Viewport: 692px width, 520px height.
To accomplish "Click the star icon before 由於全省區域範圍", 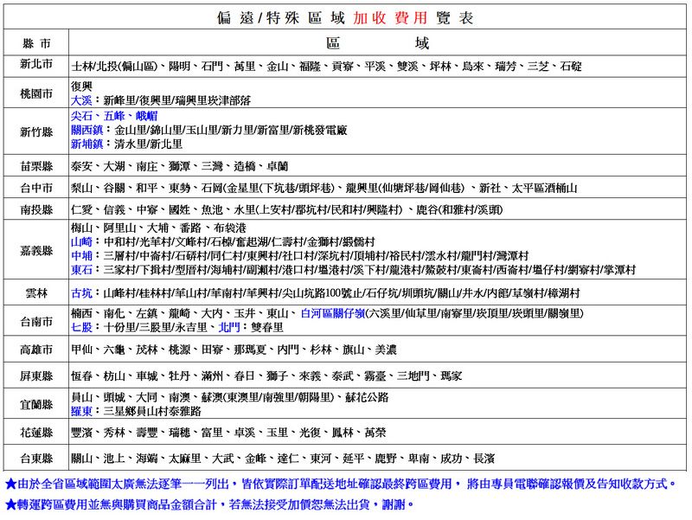I will [x=10, y=485].
